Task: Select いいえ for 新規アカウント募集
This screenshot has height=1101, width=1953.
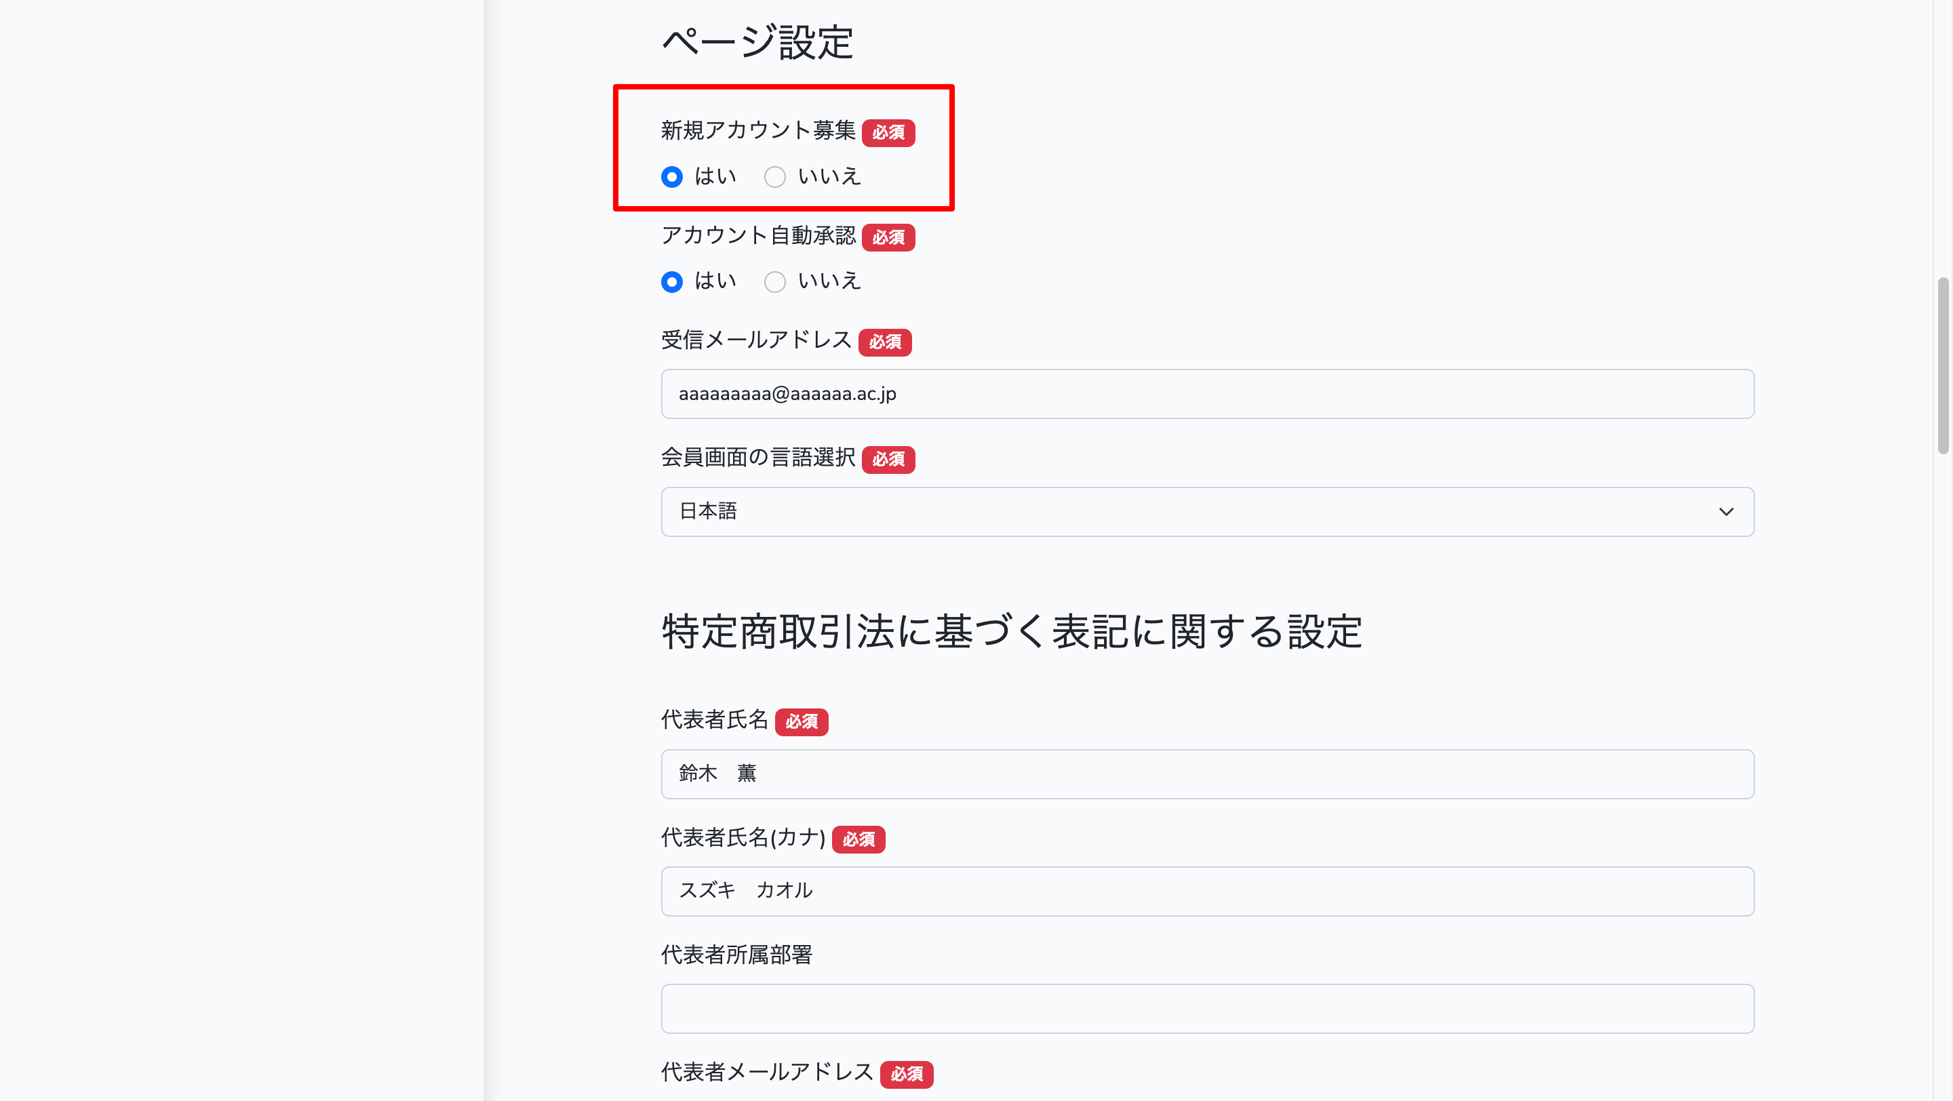Action: point(774,178)
